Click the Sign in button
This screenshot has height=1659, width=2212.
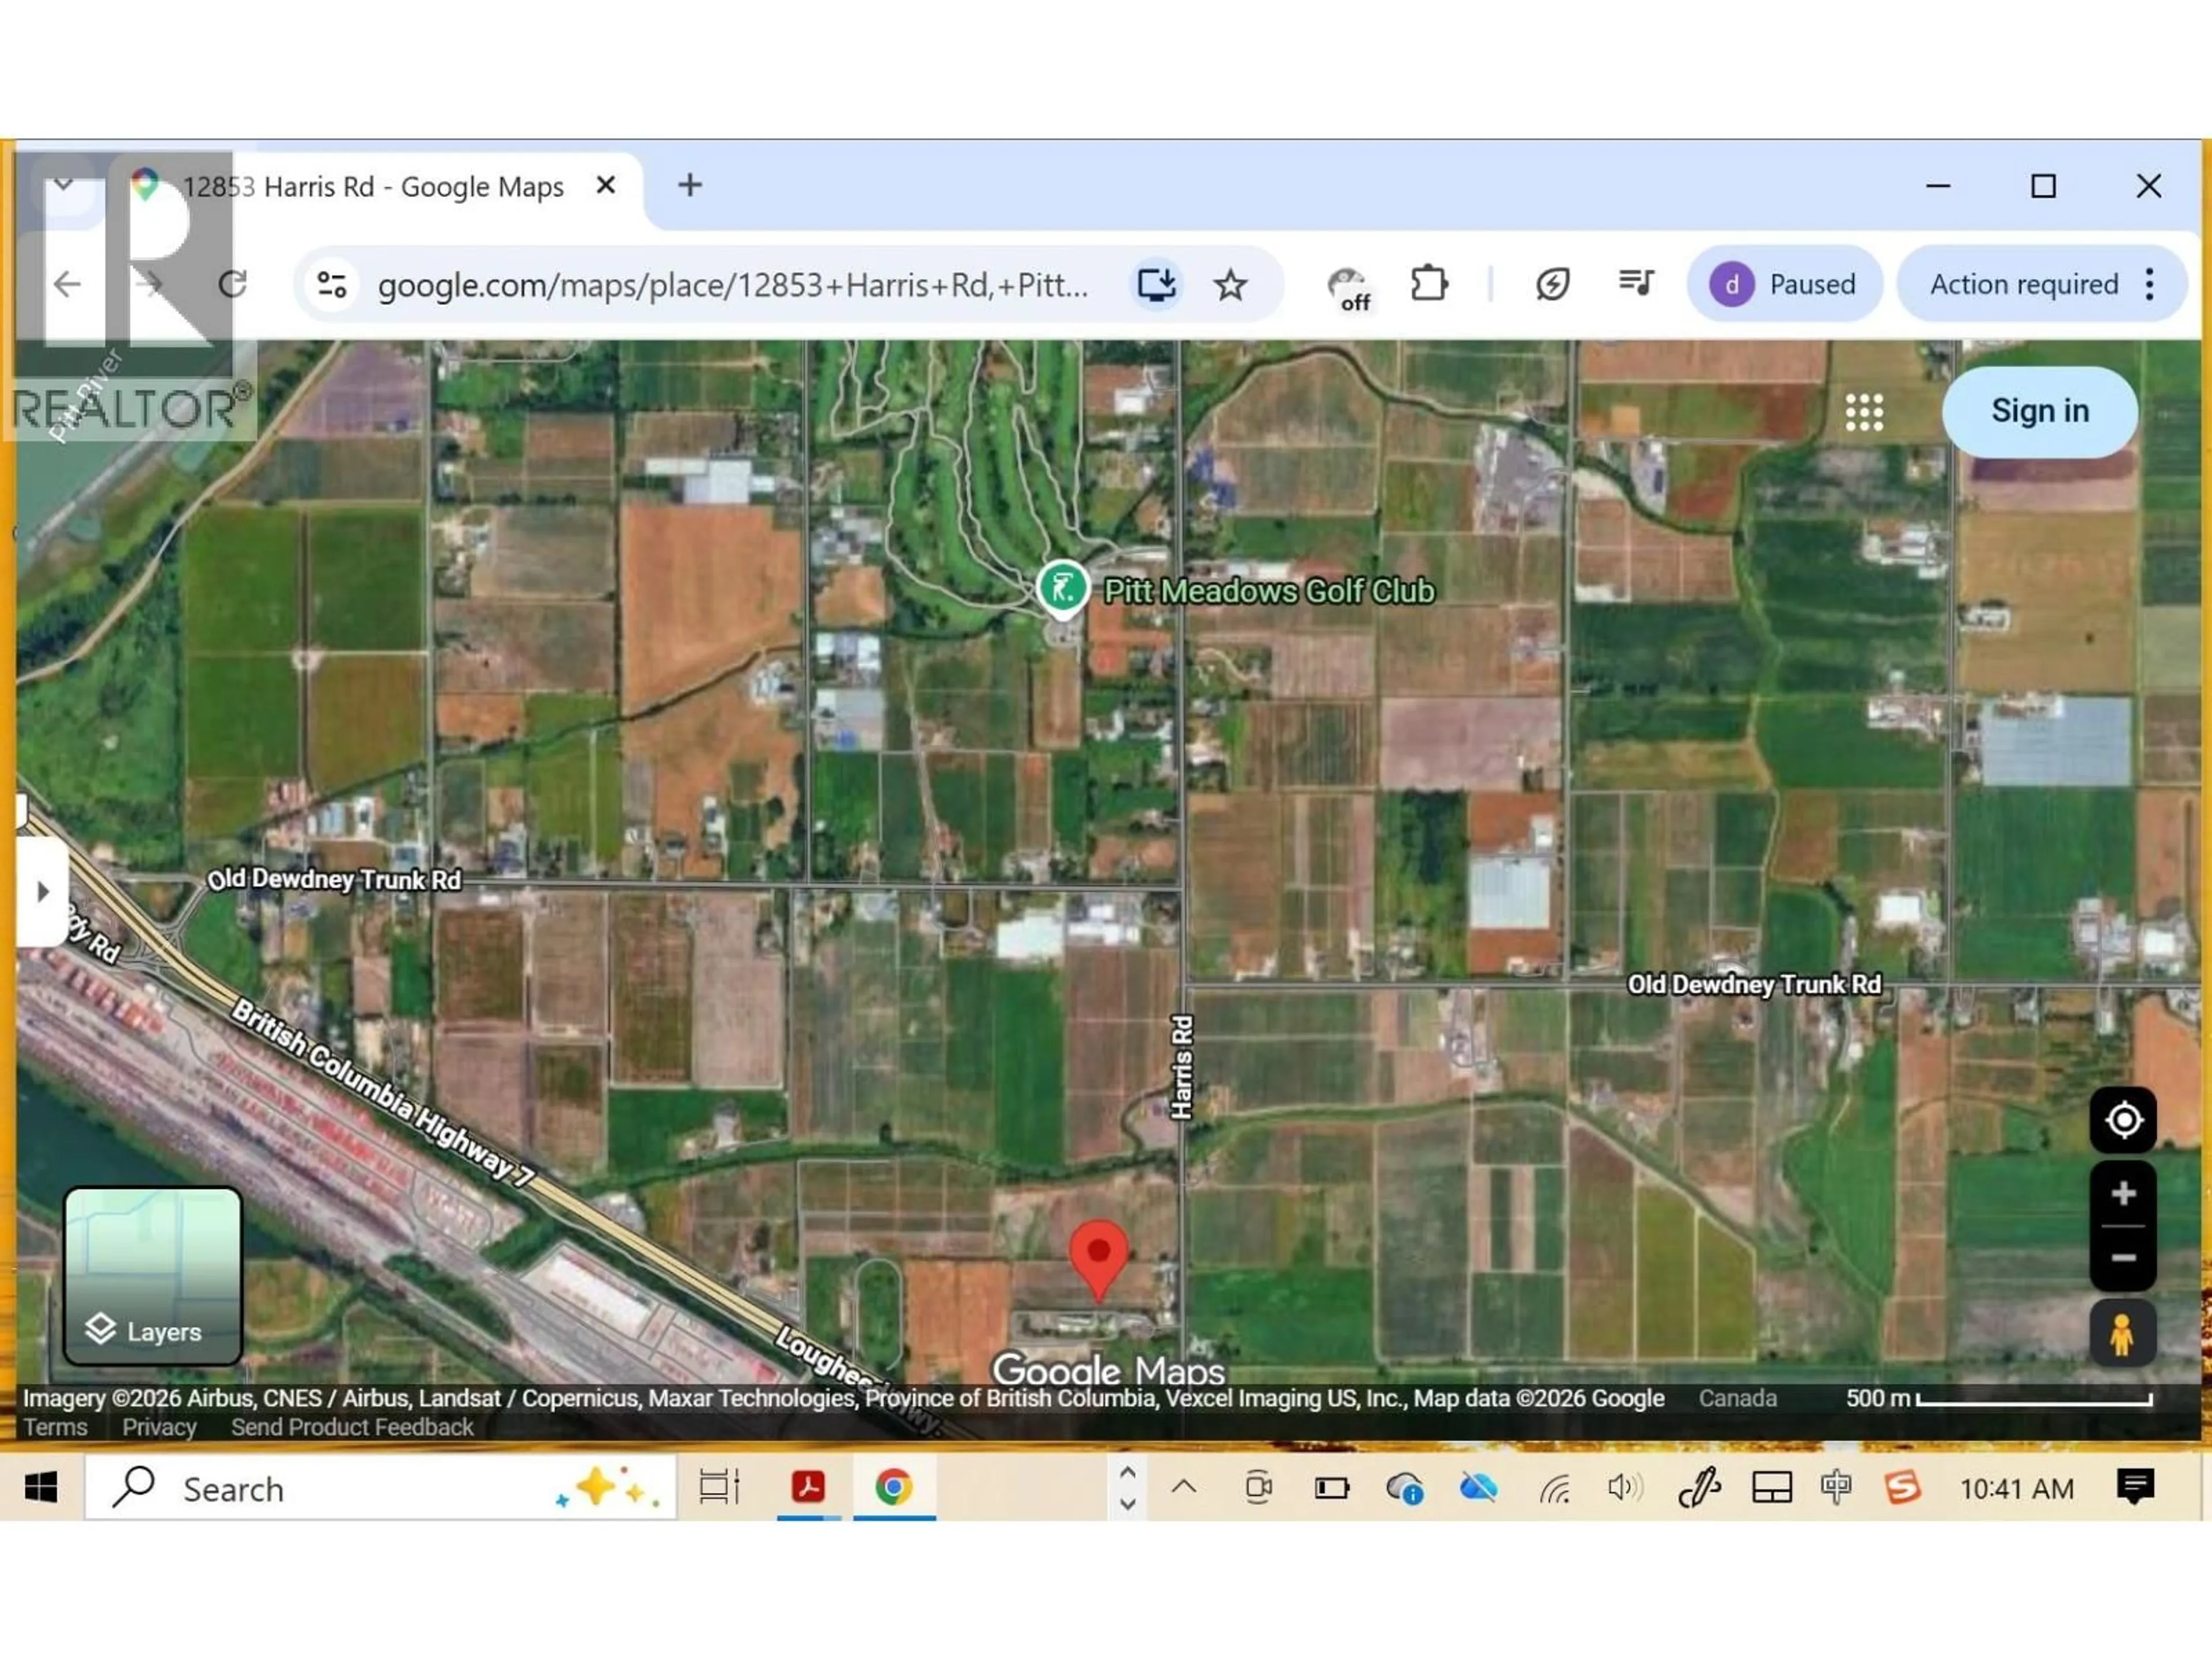click(x=2039, y=411)
